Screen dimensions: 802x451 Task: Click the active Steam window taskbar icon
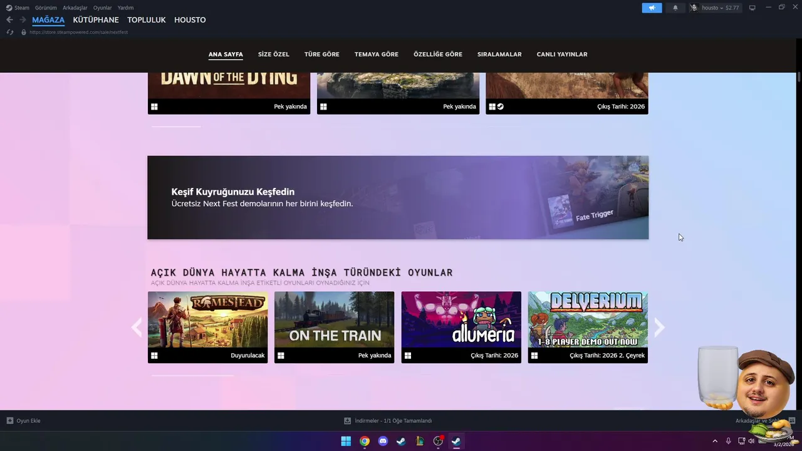point(456,441)
